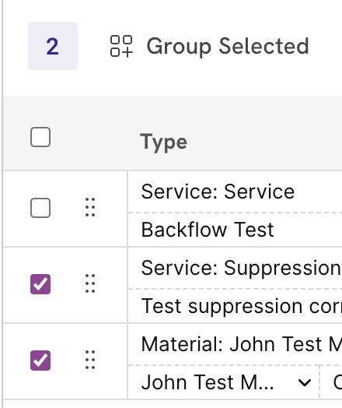Click cell right of John Test dropdown

coord(331,382)
